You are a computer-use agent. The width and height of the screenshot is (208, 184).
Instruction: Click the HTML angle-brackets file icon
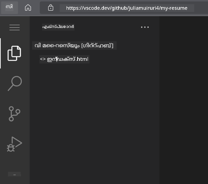tap(43, 59)
